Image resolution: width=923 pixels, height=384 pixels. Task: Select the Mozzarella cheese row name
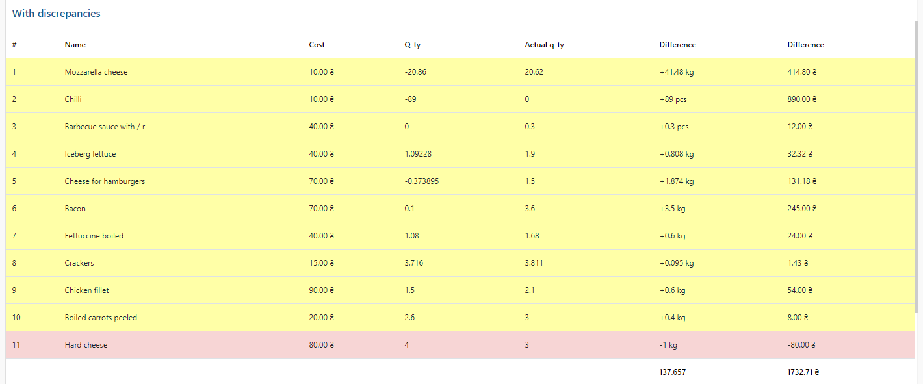pos(96,72)
